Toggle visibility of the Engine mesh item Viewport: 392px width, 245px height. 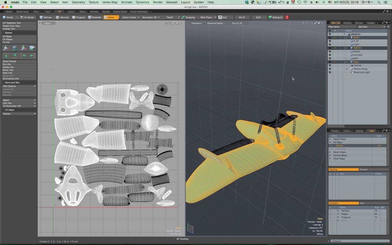click(x=330, y=52)
